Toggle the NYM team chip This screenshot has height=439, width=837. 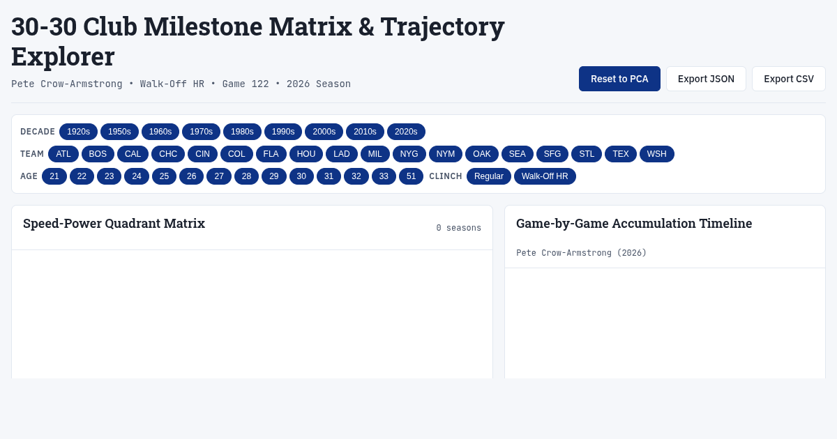tap(446, 154)
